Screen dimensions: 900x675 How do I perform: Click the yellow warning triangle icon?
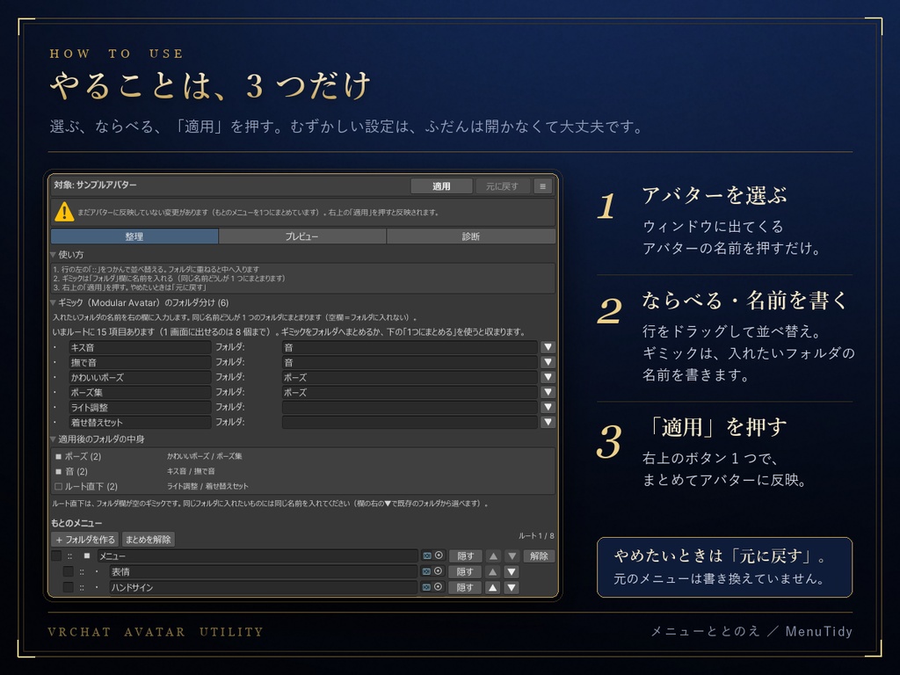pyautogui.click(x=64, y=212)
